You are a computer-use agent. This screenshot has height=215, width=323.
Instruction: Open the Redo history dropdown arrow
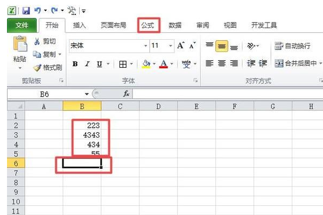tap(62, 11)
